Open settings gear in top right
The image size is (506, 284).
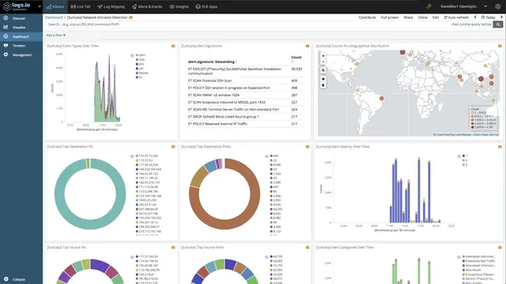pos(498,6)
